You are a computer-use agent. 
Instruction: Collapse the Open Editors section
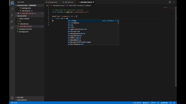click(x=22, y=5)
